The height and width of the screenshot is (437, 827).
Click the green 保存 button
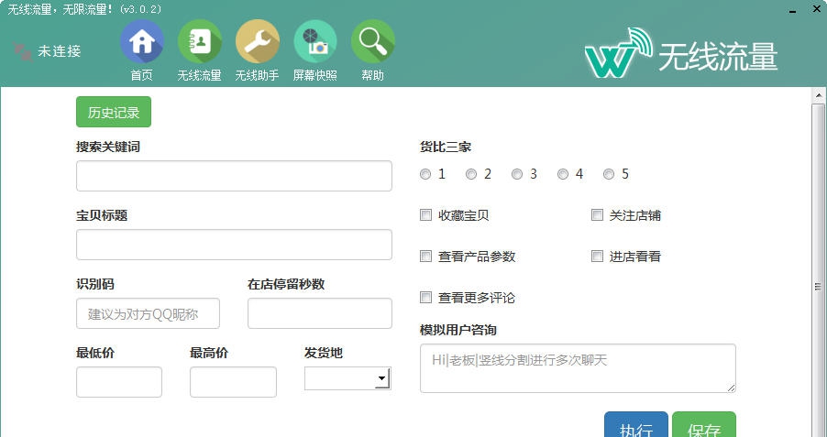703,425
